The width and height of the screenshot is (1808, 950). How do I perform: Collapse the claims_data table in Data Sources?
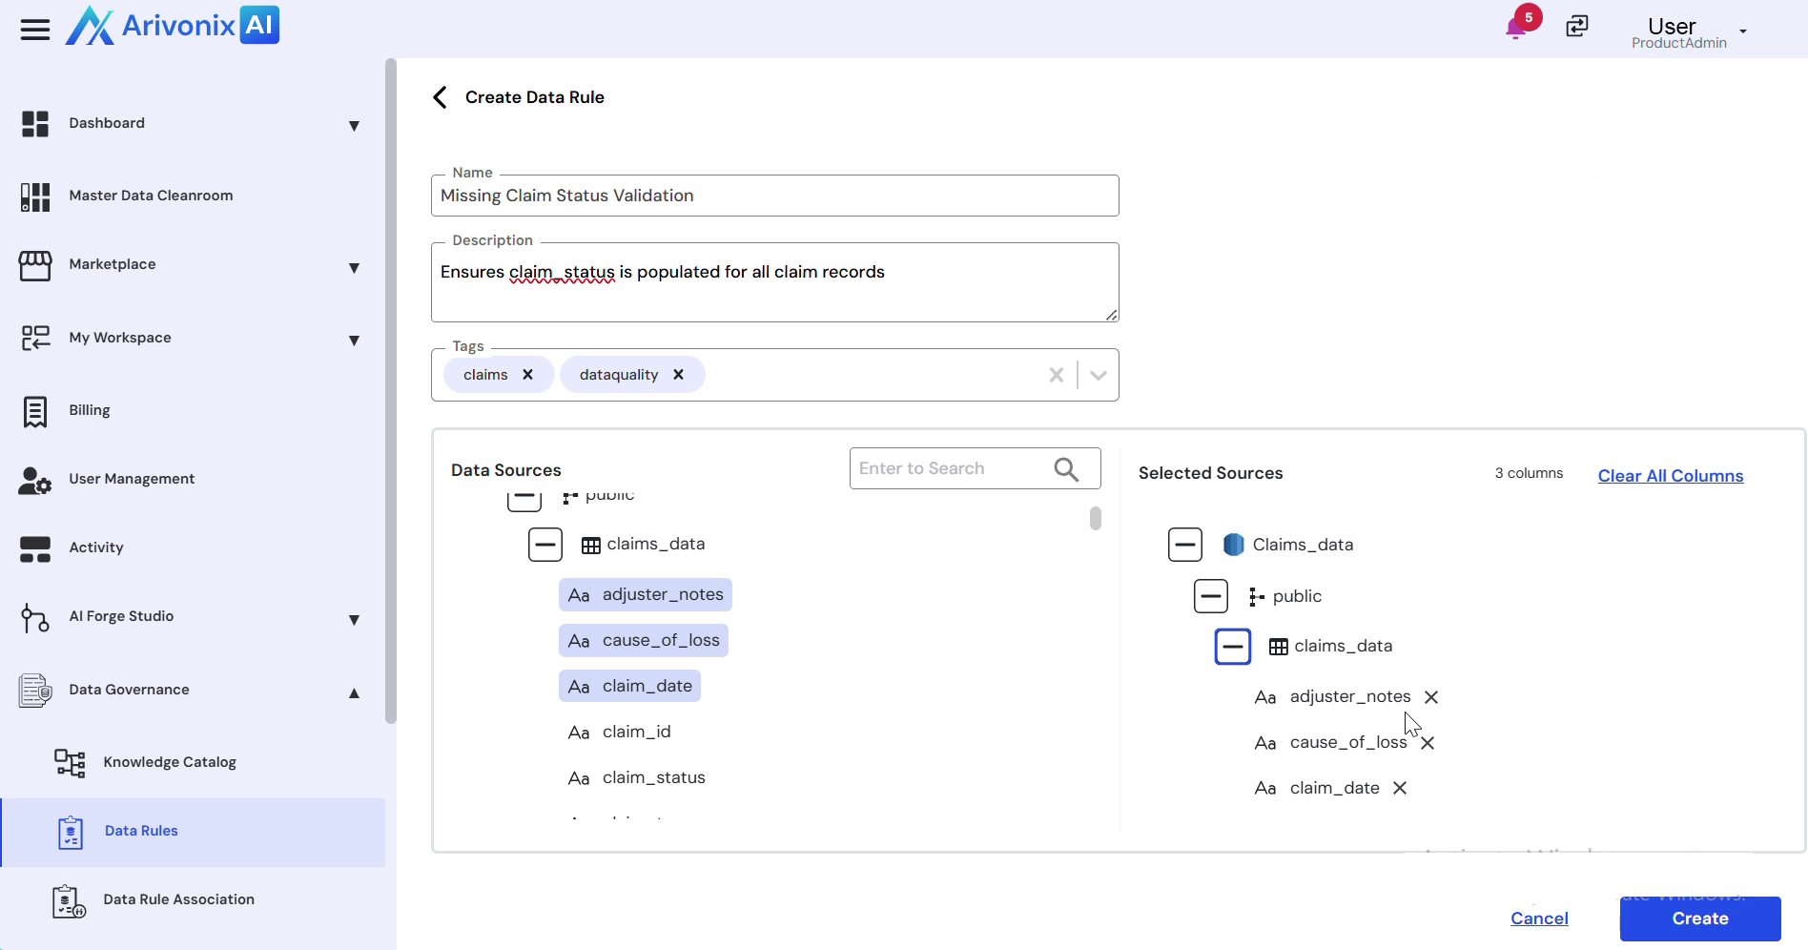point(545,545)
